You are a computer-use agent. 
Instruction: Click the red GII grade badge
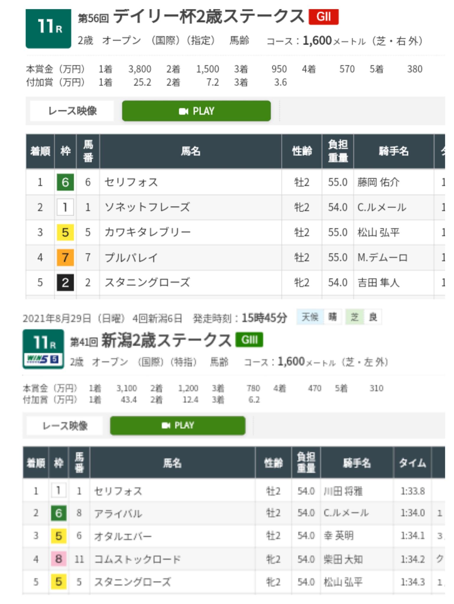point(323,17)
